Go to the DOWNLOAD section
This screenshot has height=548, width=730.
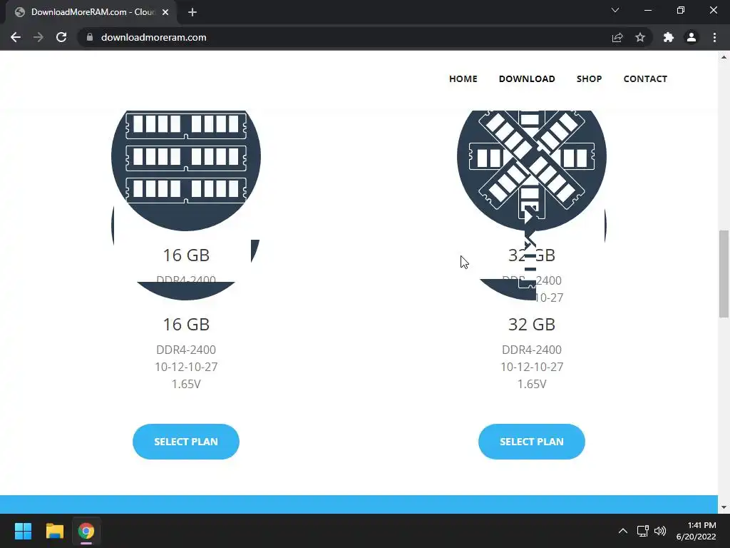[527, 78]
